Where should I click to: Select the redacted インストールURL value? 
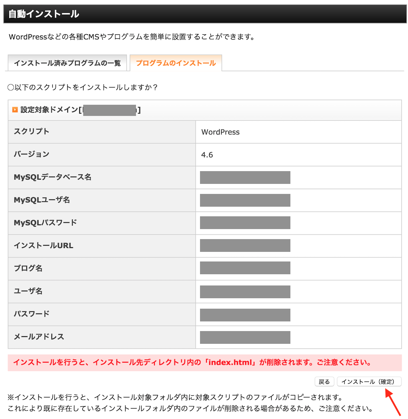coord(245,246)
